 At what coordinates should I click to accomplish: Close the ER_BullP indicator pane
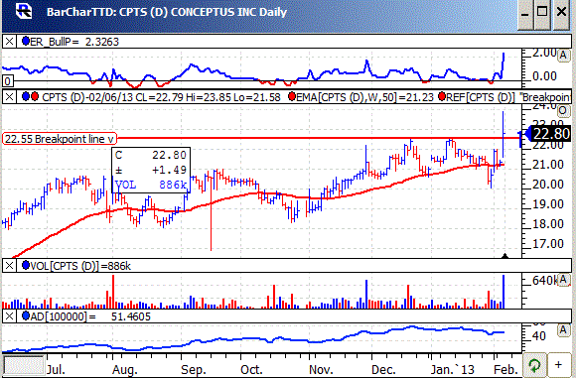9,42
